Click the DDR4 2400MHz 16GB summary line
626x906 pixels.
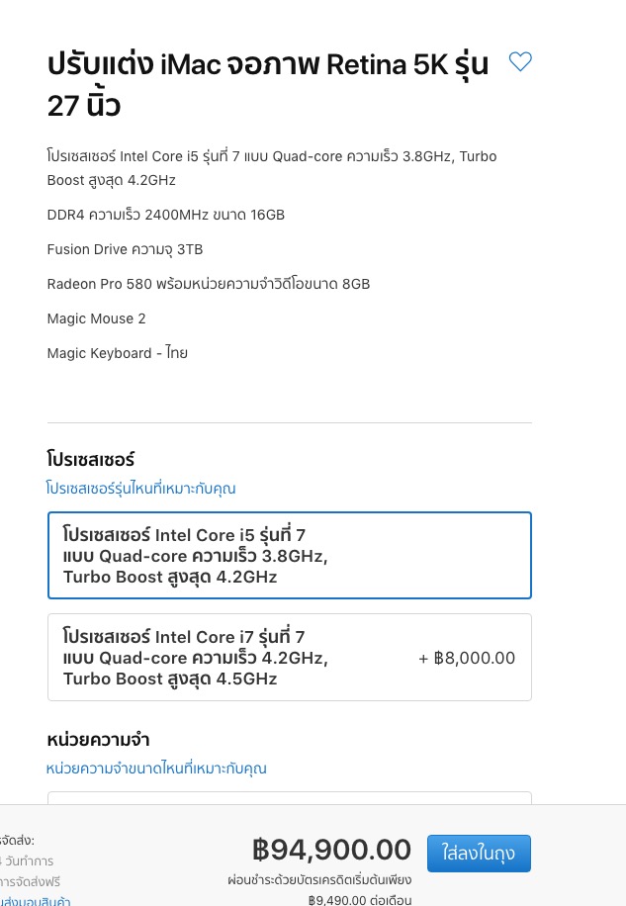click(165, 215)
